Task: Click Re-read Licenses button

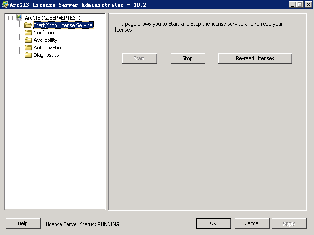Action: [x=255, y=58]
